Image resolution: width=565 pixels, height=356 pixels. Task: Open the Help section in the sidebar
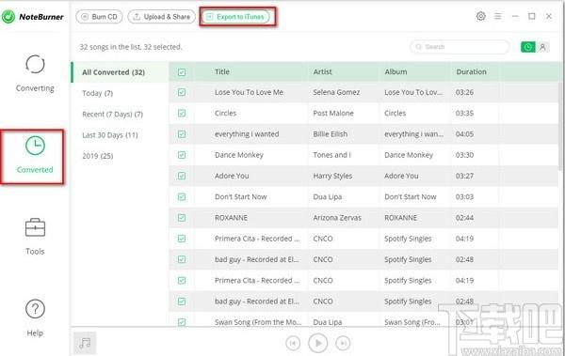[35, 317]
